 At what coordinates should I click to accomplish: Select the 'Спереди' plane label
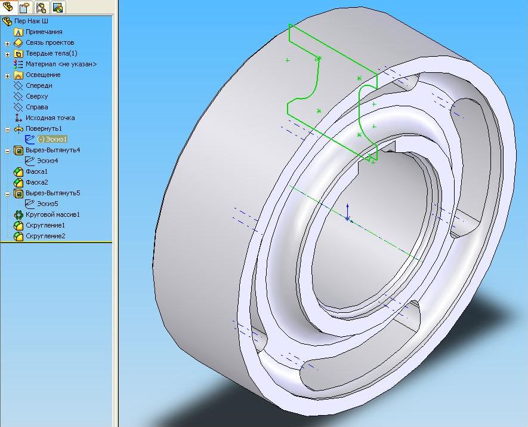39,85
